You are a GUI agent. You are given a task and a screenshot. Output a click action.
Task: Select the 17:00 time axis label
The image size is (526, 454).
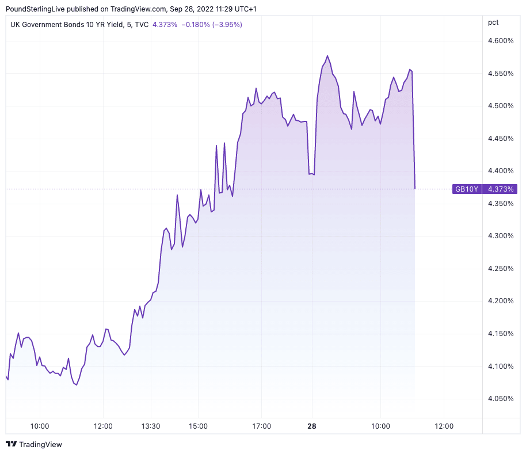pyautogui.click(x=261, y=426)
